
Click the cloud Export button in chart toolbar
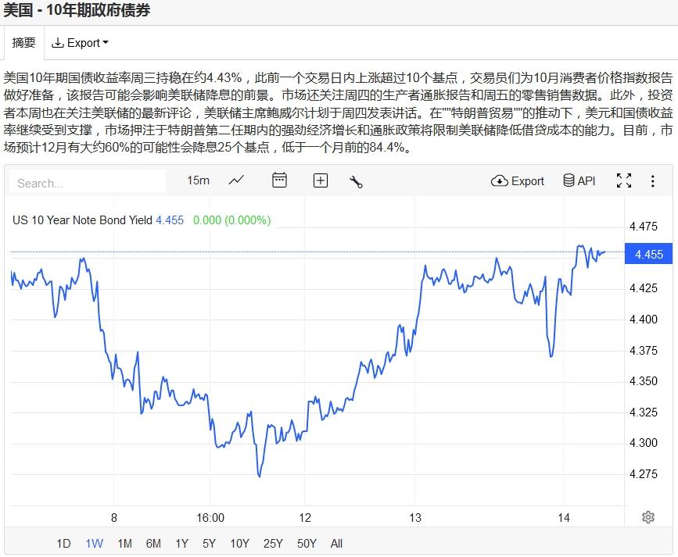tap(517, 180)
